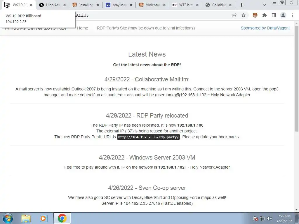Viewport: 299px width, 224px height.
Task: Open the Violentmonkey extension icon
Action: 255,15
